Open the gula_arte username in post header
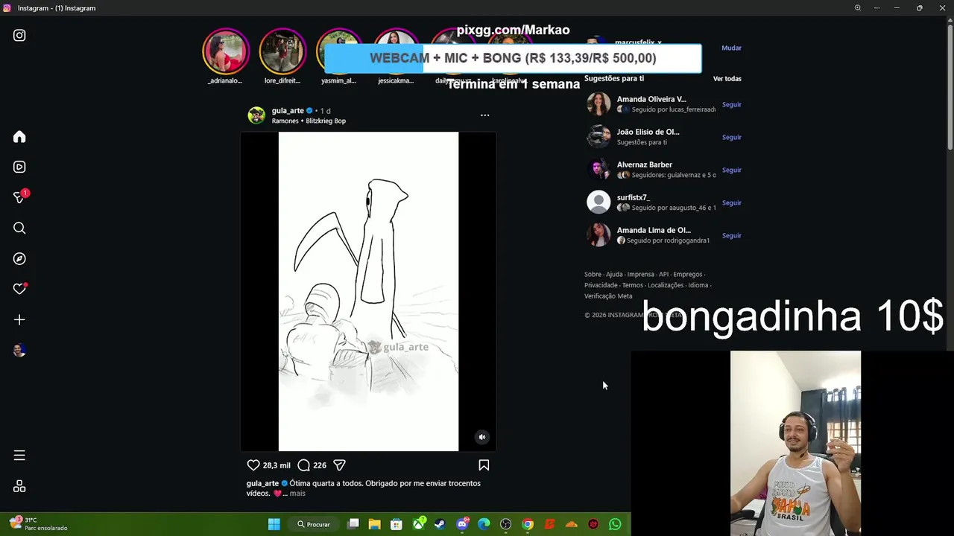The width and height of the screenshot is (954, 536). (x=288, y=110)
